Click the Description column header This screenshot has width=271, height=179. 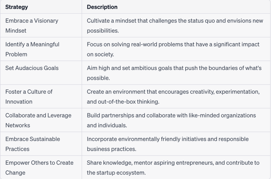pos(176,7)
